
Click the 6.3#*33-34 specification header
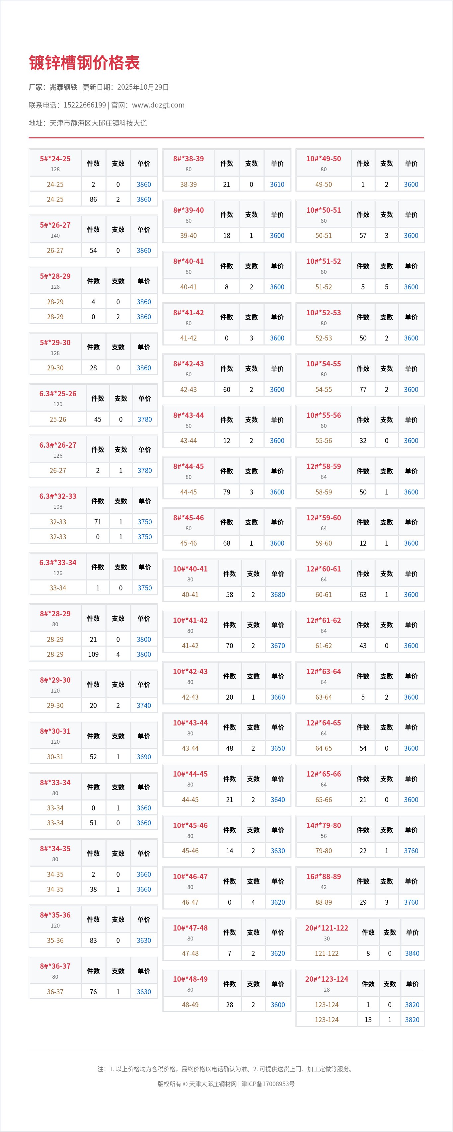tap(58, 563)
